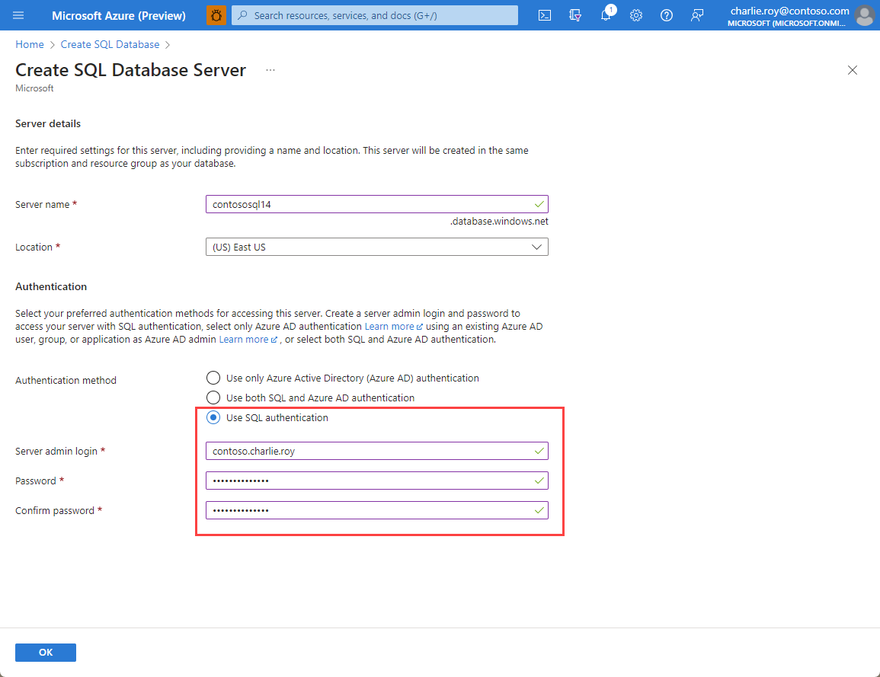
Task: Click into the Server name field
Action: click(x=377, y=204)
